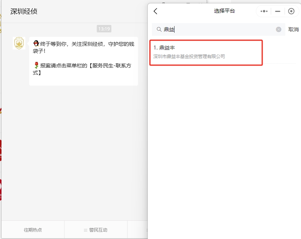This screenshot has width=301, height=239.
Task: Select the 鼎益丰 search result
Action: [x=206, y=52]
